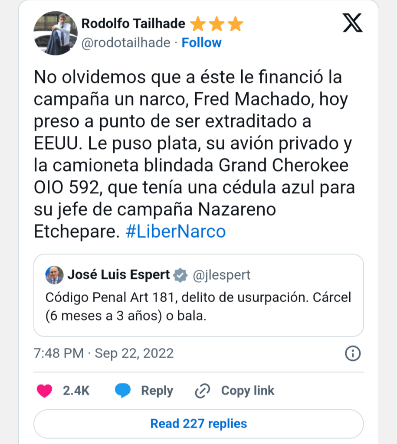Click the José Luis Espert name
Viewport: 397px width, 444px height.
tap(119, 275)
